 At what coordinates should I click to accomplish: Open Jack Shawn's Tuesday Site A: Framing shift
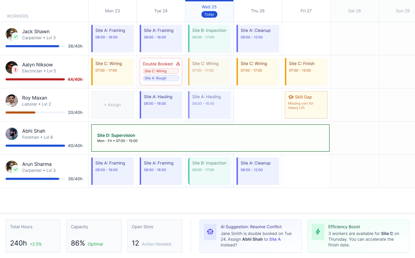tap(161, 38)
